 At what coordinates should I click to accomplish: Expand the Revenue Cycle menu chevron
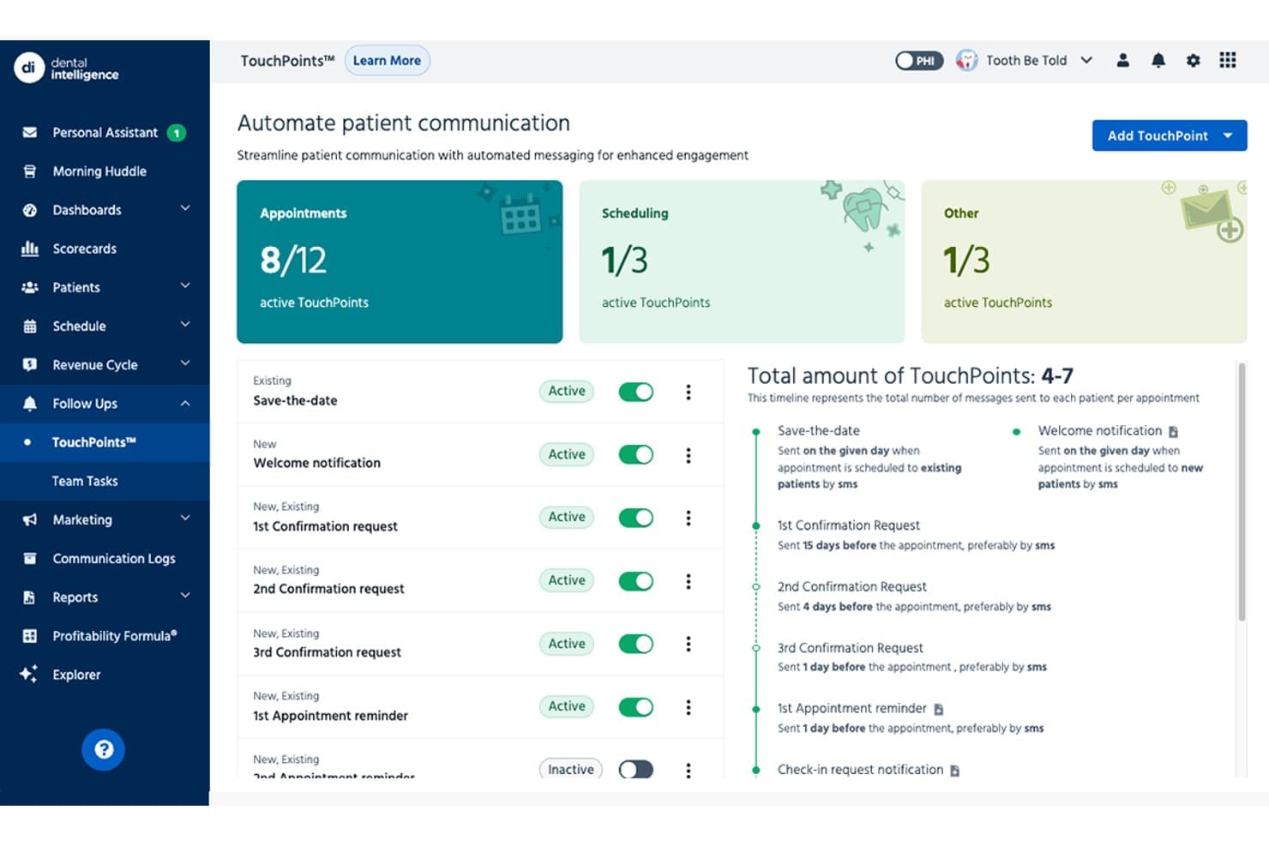[x=185, y=363]
